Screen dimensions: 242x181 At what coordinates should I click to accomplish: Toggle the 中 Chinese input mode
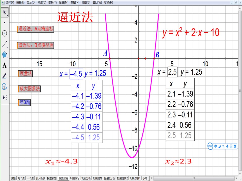click(x=216, y=146)
